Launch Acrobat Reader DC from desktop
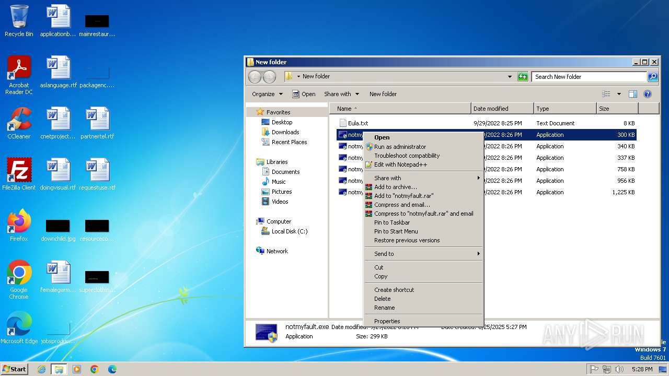 (x=19, y=75)
